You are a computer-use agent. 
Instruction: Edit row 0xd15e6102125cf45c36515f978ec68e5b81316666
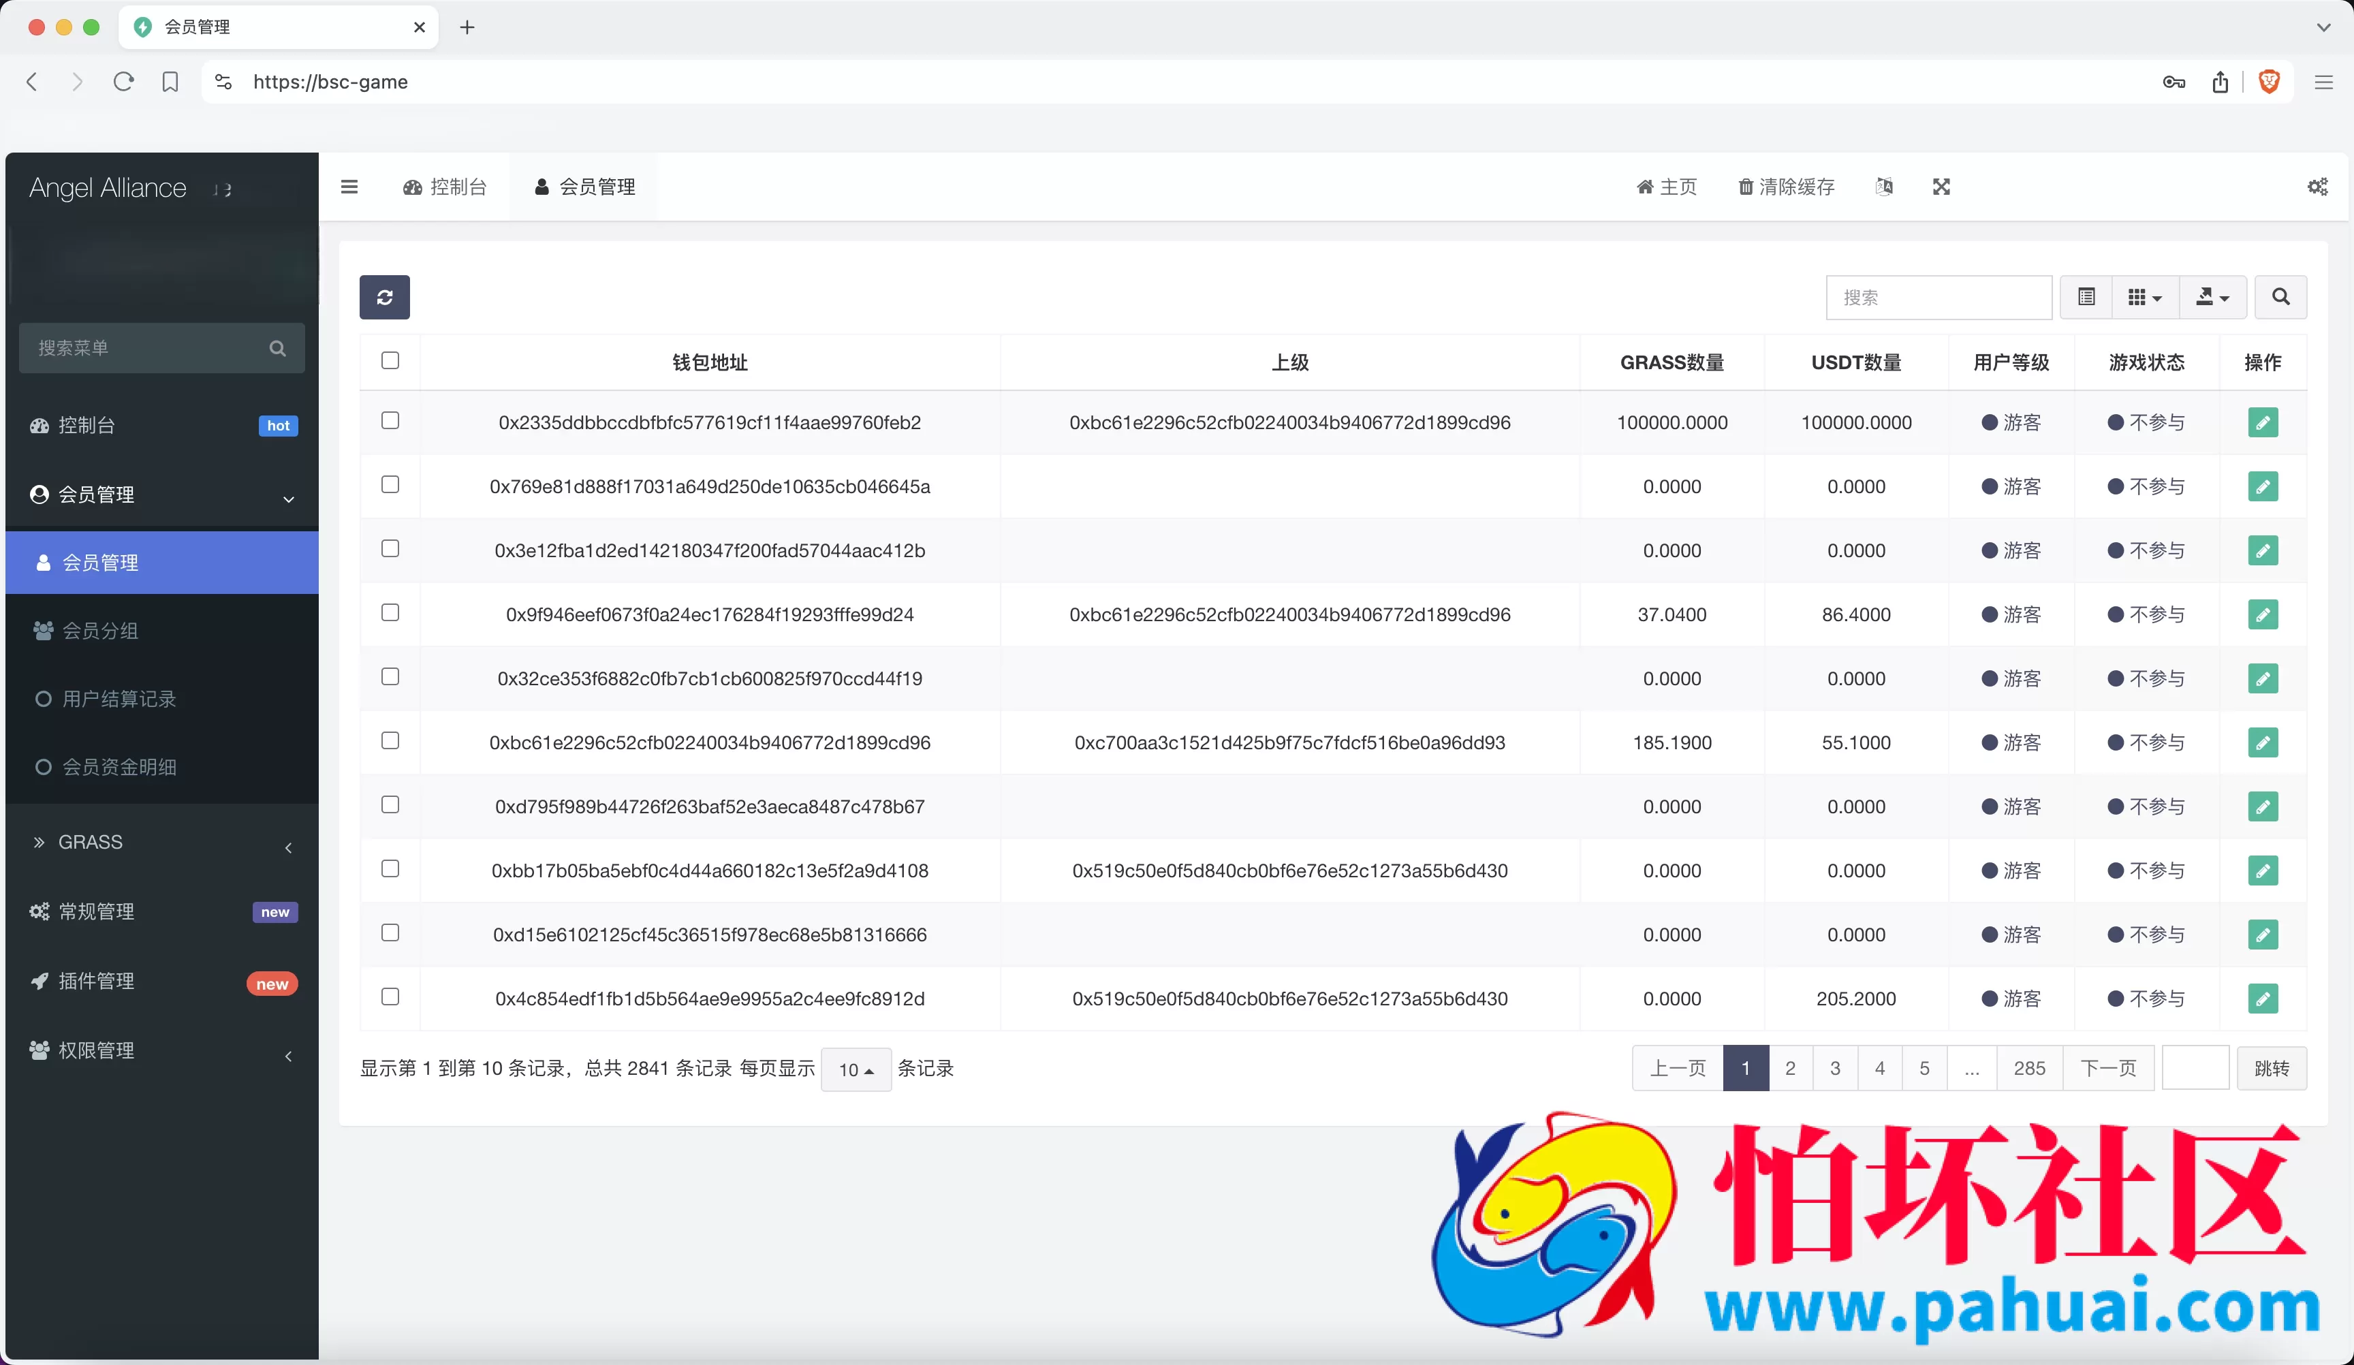2263,935
